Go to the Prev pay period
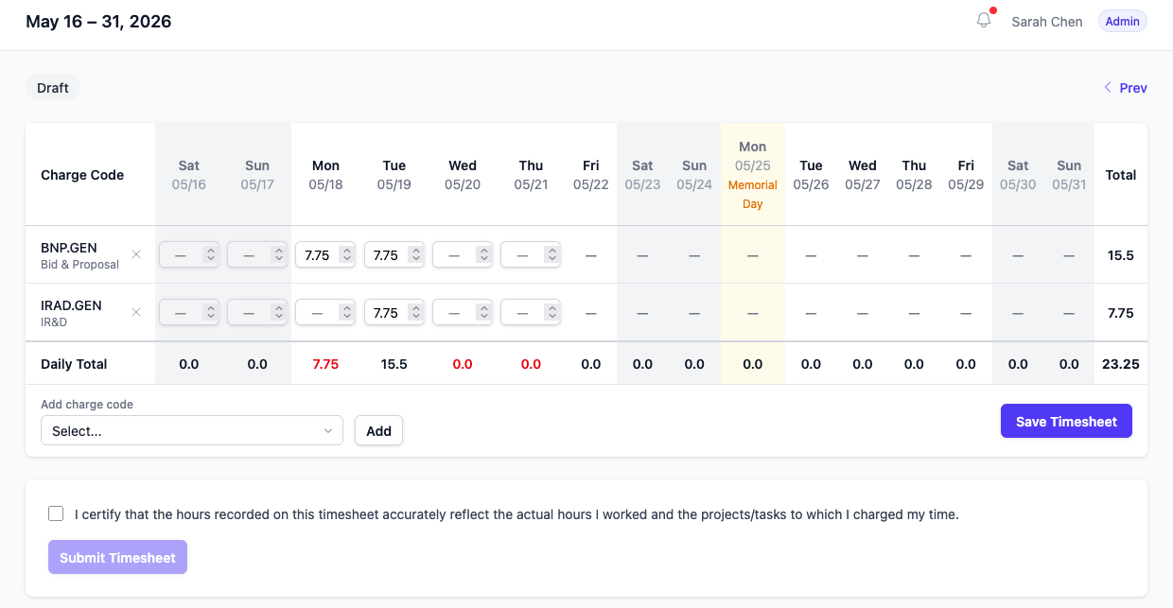This screenshot has height=608, width=1173. click(1126, 88)
